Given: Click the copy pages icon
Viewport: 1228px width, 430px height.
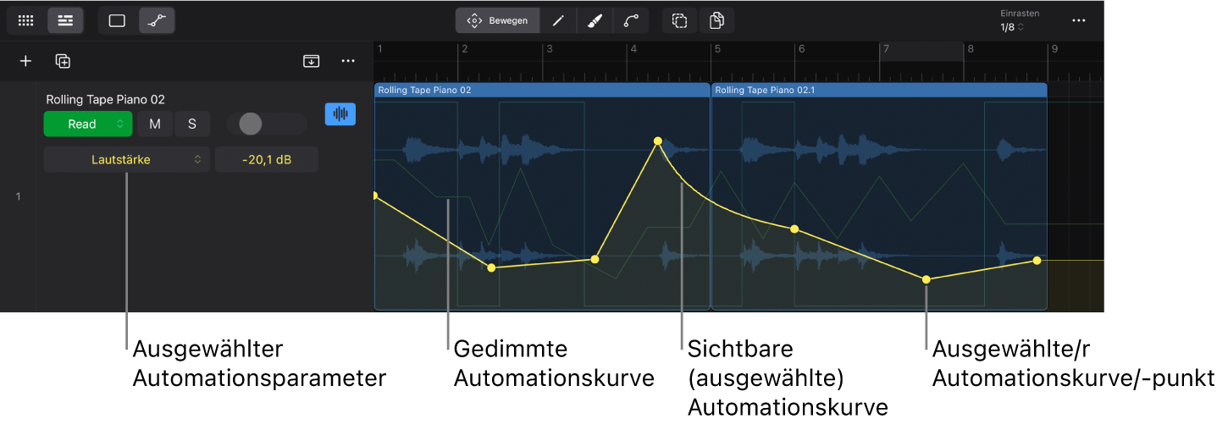Looking at the screenshot, I should point(716,20).
